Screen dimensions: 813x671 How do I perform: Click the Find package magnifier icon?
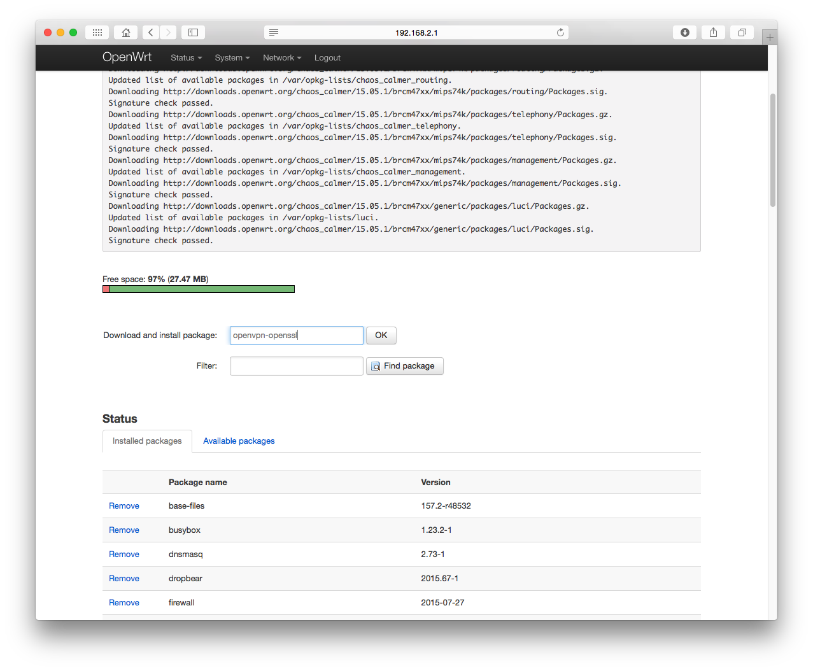(x=376, y=366)
